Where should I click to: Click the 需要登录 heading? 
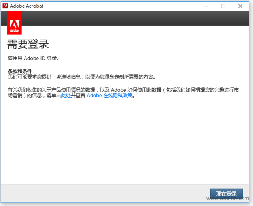point(28,44)
